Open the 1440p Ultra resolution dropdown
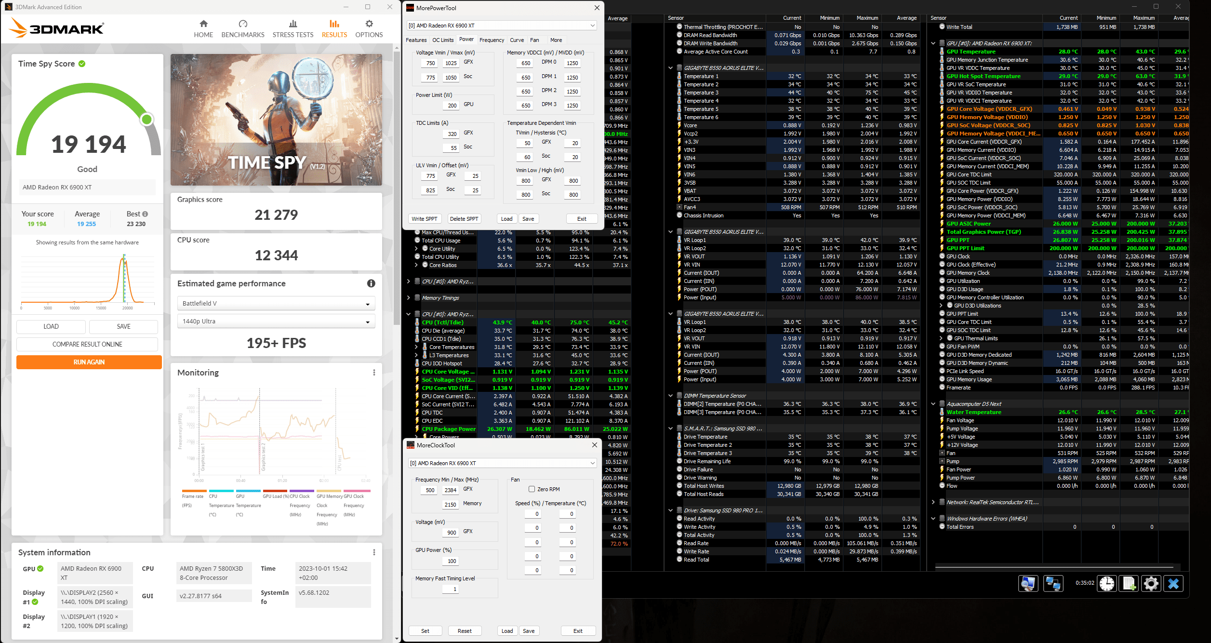This screenshot has height=643, width=1211. pos(276,321)
